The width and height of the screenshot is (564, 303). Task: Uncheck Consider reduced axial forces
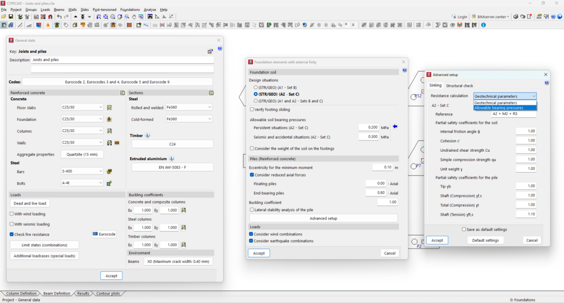252,175
